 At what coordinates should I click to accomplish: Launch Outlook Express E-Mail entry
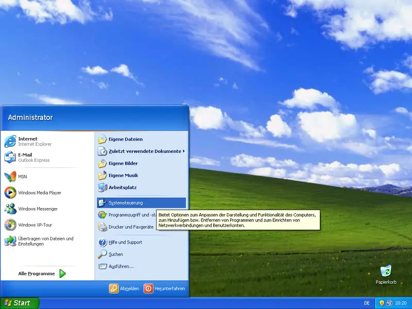click(x=47, y=158)
